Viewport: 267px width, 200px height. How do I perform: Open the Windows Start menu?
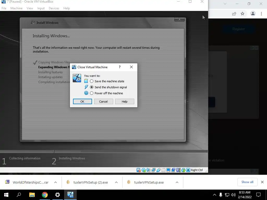(x=6, y=195)
